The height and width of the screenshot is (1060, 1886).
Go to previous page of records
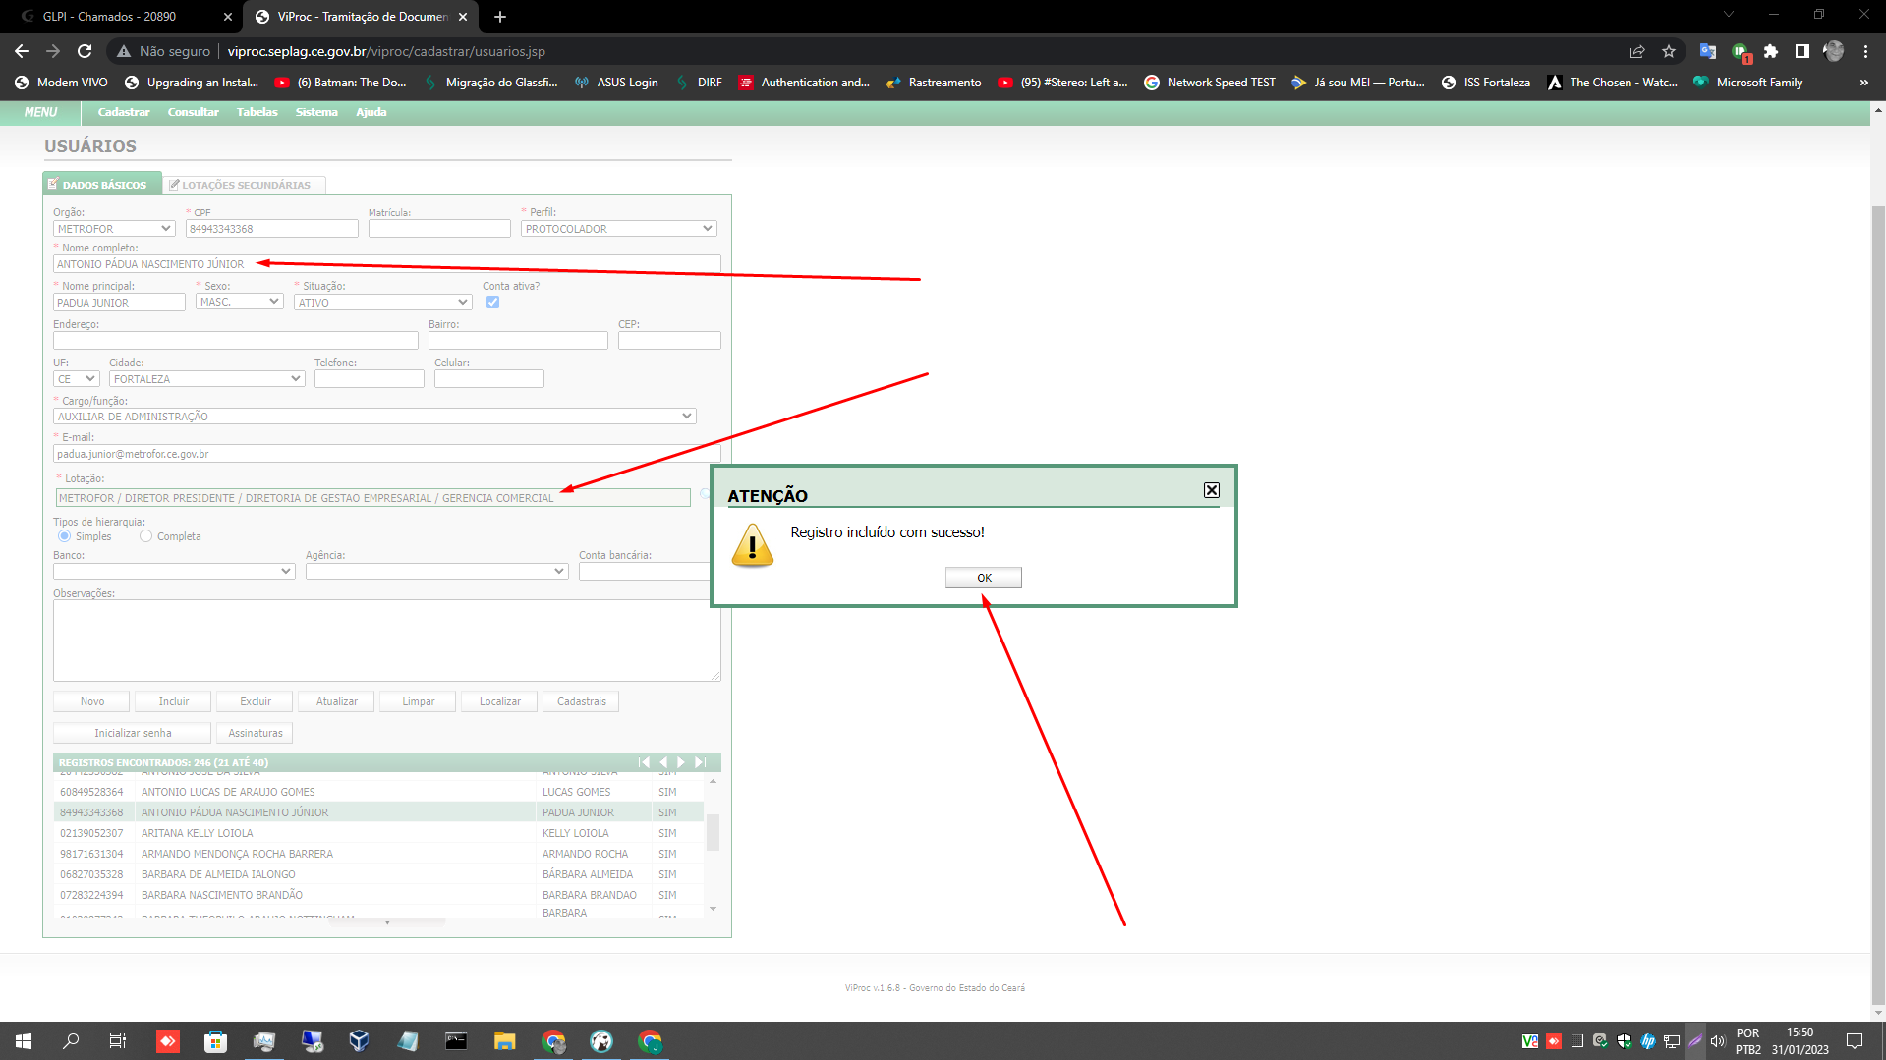663,762
